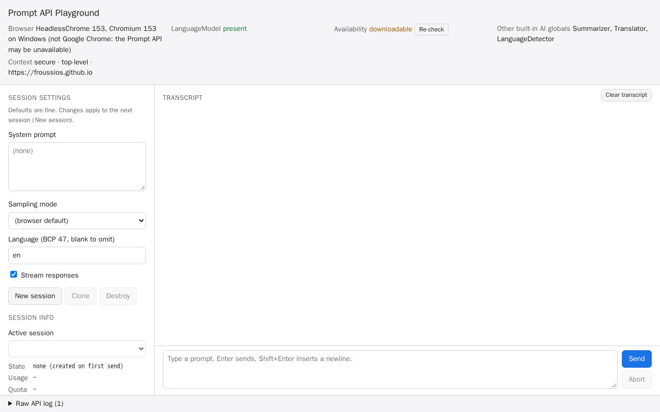Open the Sampling mode dropdown
This screenshot has width=660, height=412.
(77, 220)
